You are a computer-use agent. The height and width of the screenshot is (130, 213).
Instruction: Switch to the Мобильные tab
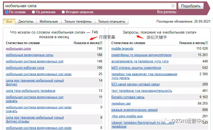(49, 22)
